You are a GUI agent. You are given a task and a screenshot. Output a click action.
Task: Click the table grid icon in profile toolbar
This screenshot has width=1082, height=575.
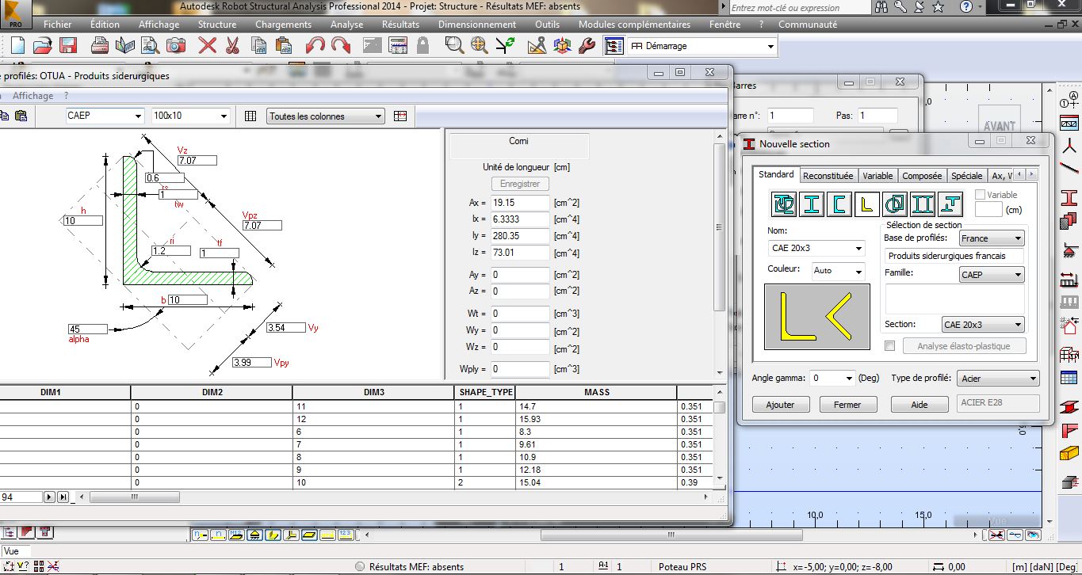250,116
